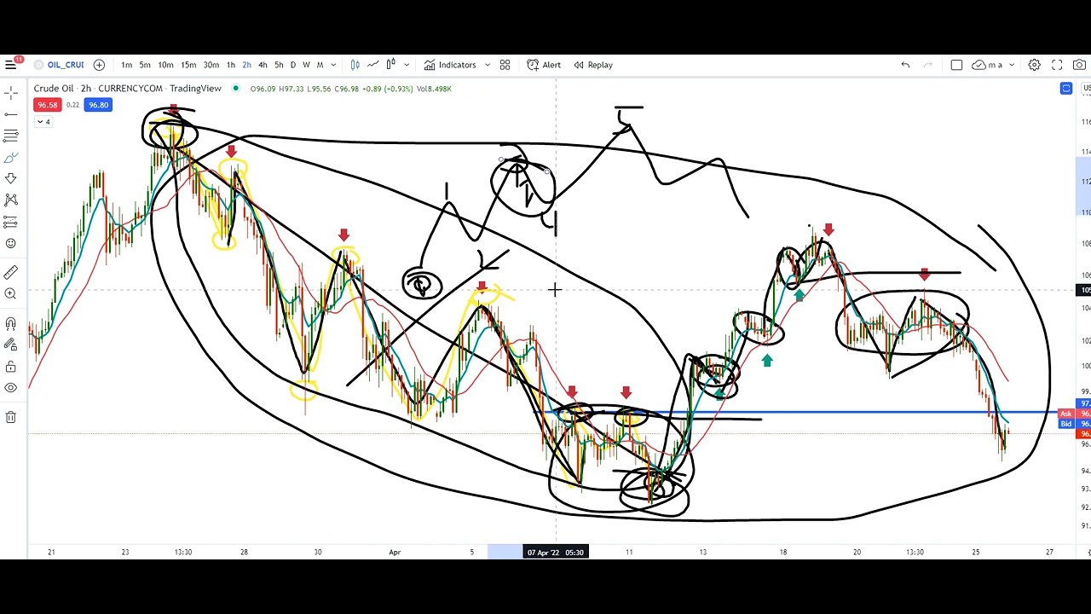
Task: Choose the 30m timeframe
Action: [x=211, y=65]
